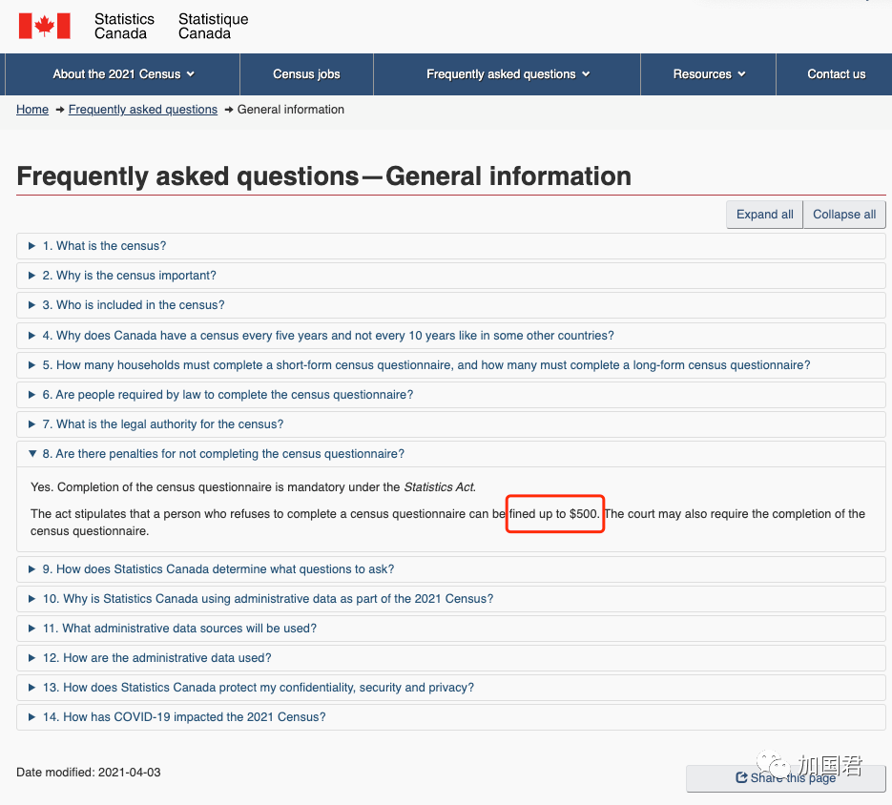Click the Canadian flag logo
The height and width of the screenshot is (805, 892).
coord(45,26)
